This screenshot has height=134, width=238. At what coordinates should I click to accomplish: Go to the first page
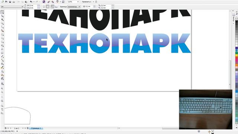(8, 128)
